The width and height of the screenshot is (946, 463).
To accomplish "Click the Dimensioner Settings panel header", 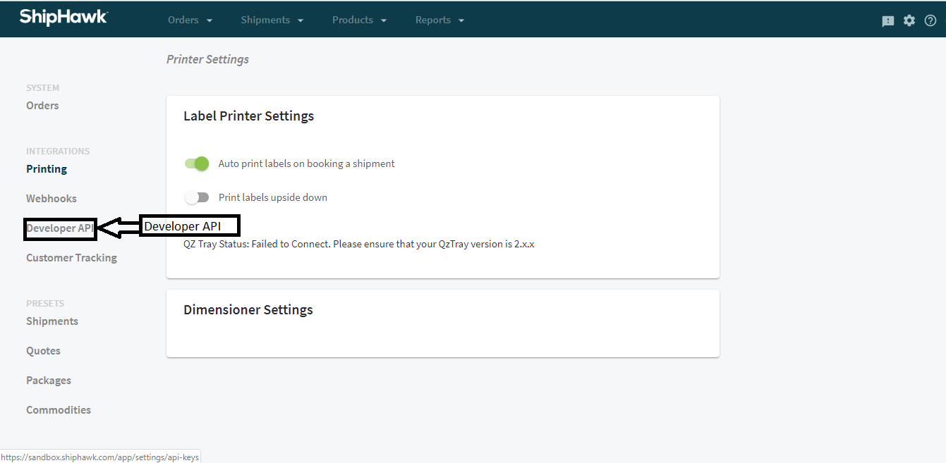I will 248,309.
